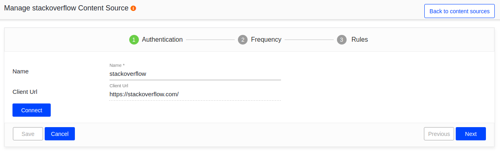500x156 pixels.
Task: Select the grey step 3 circle
Action: tap(342, 40)
